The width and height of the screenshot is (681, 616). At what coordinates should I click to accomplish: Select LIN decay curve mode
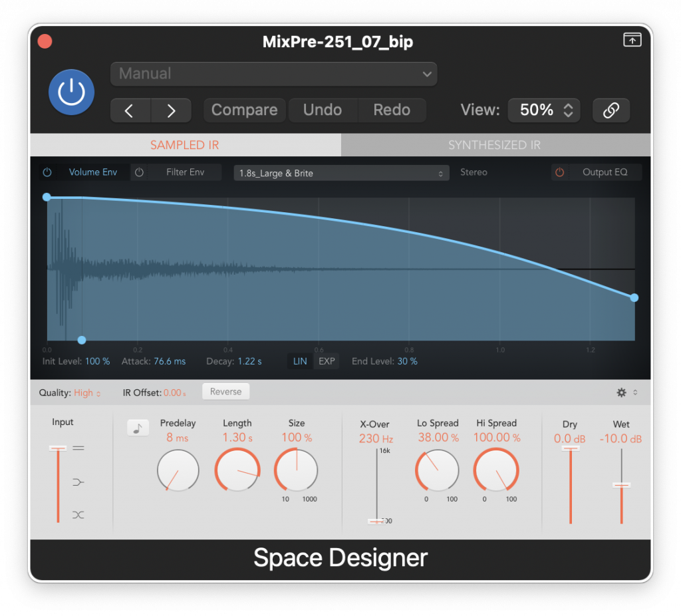(x=300, y=361)
